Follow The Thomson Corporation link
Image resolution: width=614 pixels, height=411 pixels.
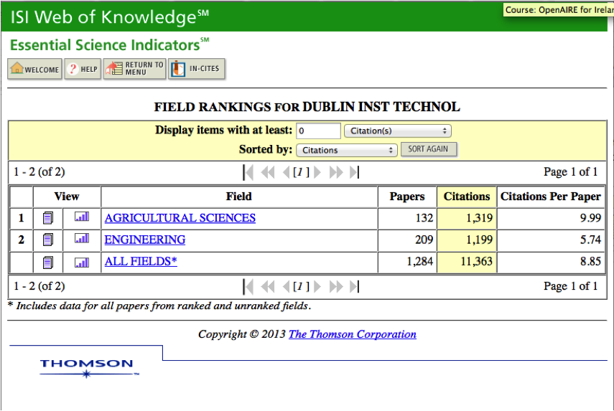(352, 334)
